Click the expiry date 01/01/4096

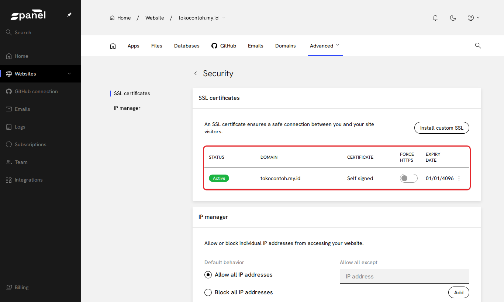pyautogui.click(x=440, y=178)
